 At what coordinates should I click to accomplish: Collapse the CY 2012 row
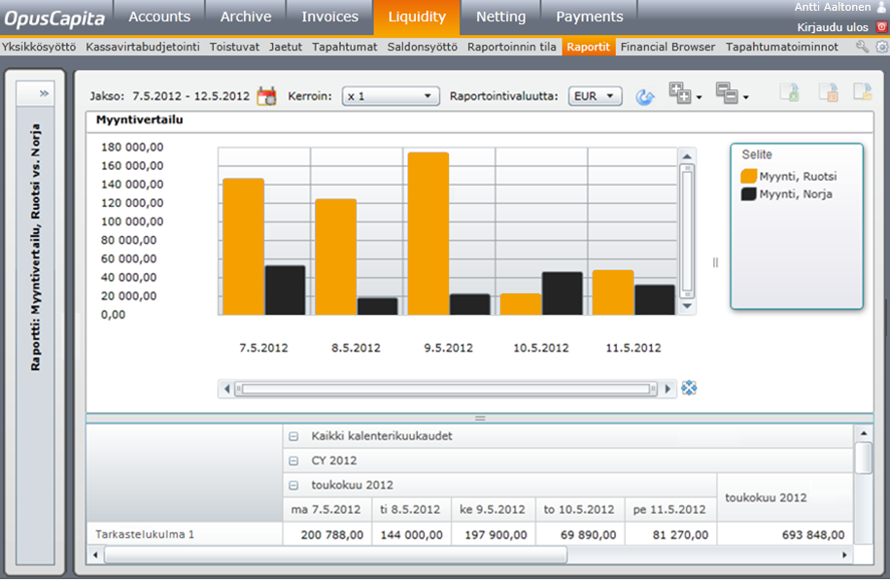click(x=293, y=461)
